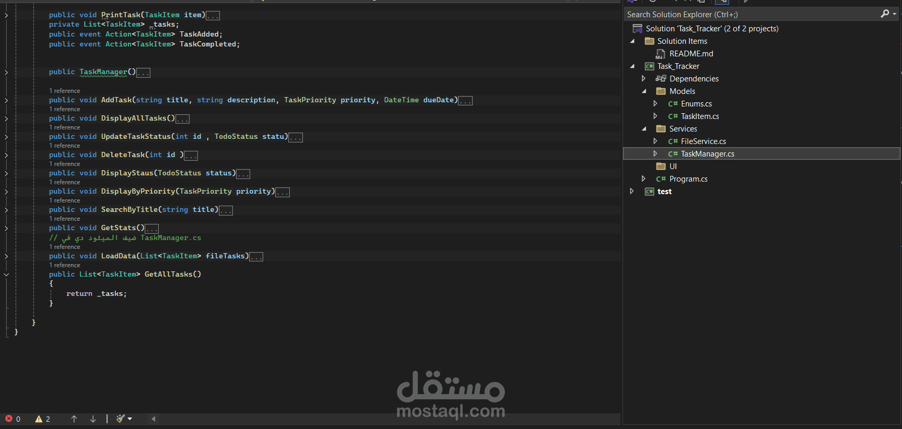Click '1 reference' link above UpdateTaskStatus
Image resolution: width=902 pixels, height=429 pixels.
tap(65, 127)
